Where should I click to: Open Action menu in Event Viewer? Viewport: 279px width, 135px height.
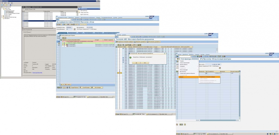5,3
